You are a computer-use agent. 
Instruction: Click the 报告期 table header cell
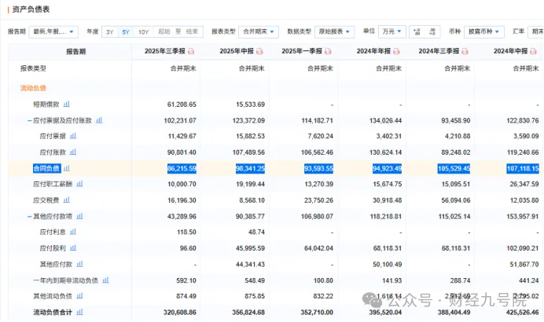(x=76, y=52)
